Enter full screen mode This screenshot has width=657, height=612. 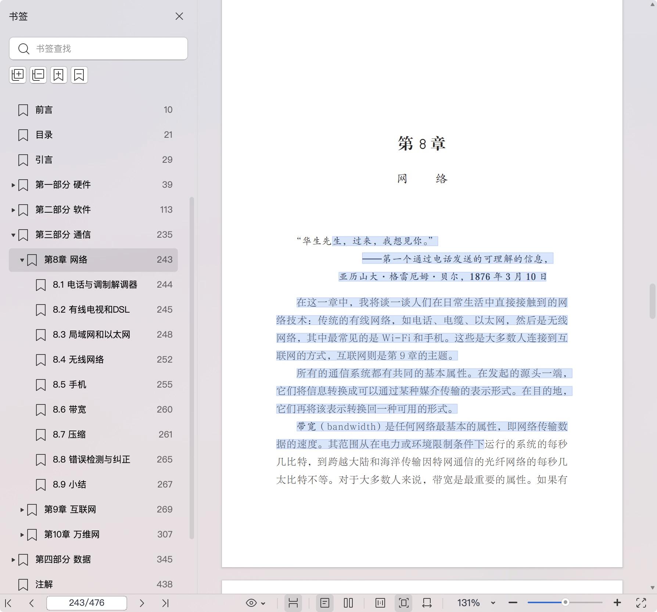tap(641, 603)
